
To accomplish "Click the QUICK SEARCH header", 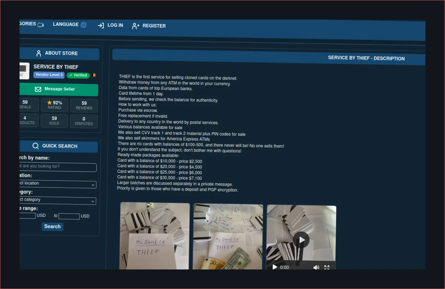I will click(x=59, y=146).
